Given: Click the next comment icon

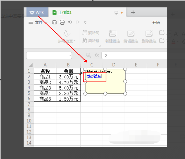Looking at the screenshot, I should 162,40.
